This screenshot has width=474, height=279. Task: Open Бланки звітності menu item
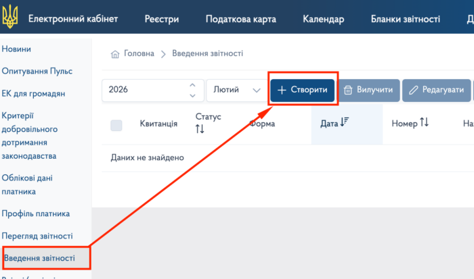click(405, 19)
